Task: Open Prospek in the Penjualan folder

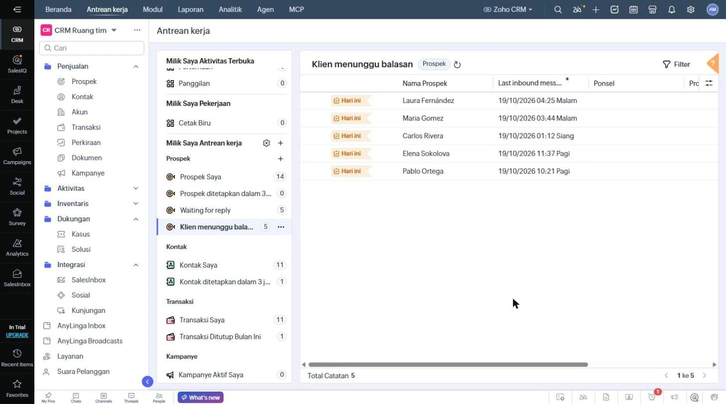Action: pyautogui.click(x=84, y=82)
